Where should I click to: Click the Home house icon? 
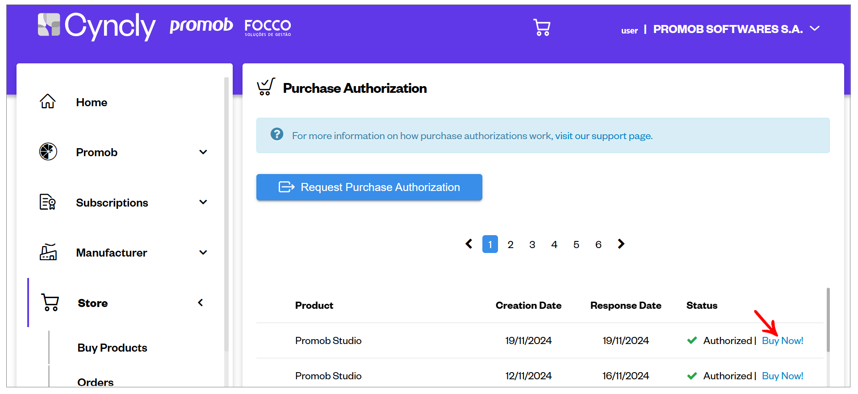click(48, 102)
